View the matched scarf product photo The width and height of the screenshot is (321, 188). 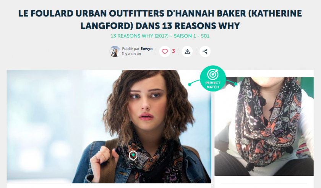coord(264,126)
